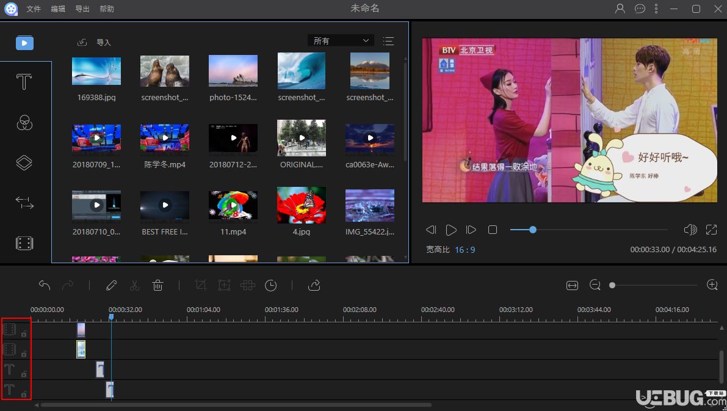Open the Text tab in sidebar
This screenshot has width=727, height=411.
[24, 82]
